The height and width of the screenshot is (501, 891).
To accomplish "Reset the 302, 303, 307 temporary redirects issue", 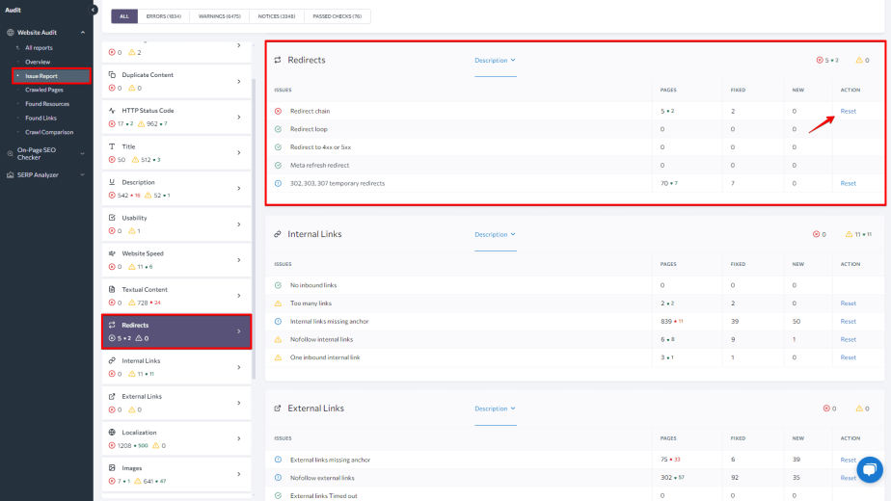I will [x=848, y=183].
